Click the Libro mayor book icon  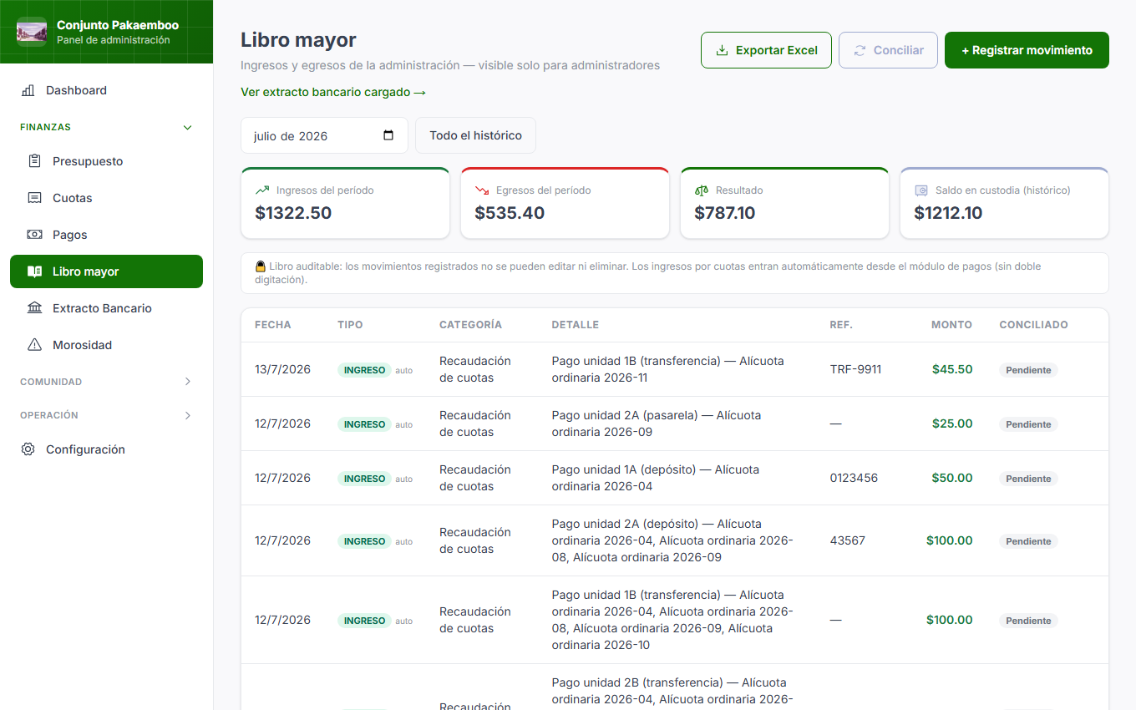(34, 271)
